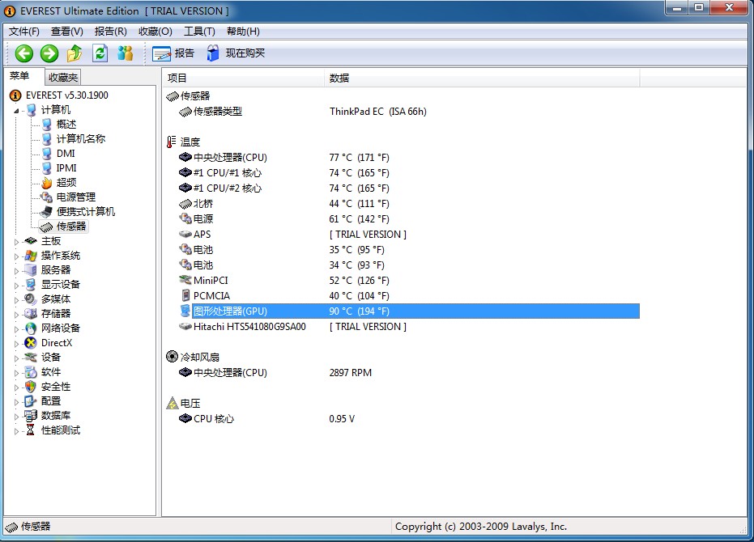Switch to the 收藏夹 tab
The width and height of the screenshot is (754, 542).
point(62,78)
